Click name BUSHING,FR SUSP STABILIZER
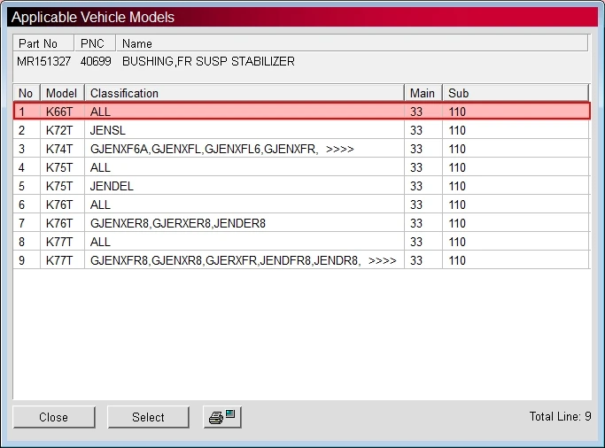 (x=208, y=61)
